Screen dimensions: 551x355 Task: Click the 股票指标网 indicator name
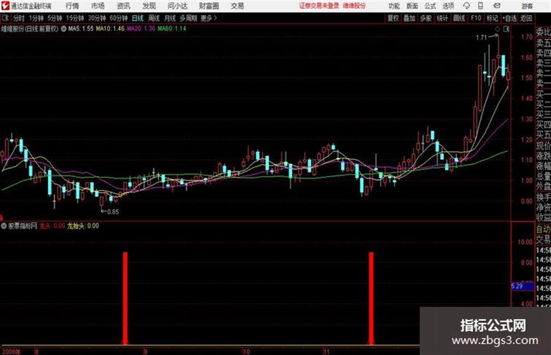point(23,226)
